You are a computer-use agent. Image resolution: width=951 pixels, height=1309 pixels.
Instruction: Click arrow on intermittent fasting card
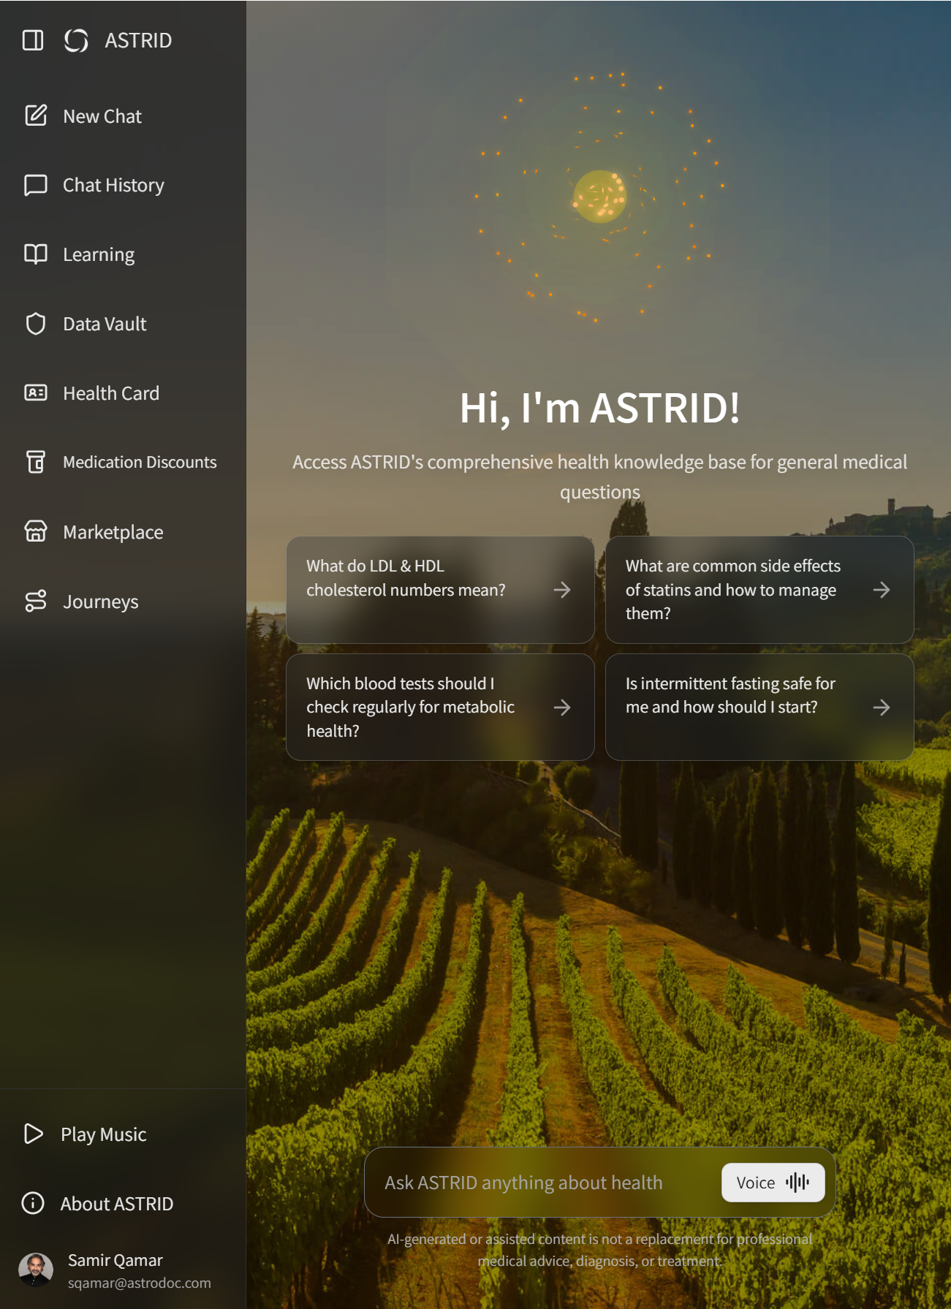(x=882, y=707)
